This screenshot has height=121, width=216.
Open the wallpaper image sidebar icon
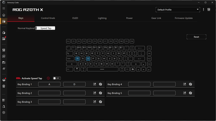[x=4, y=39]
